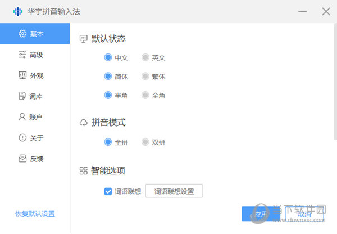
Task: Click the mailbox icon beside 反馈
Action: [22, 159]
